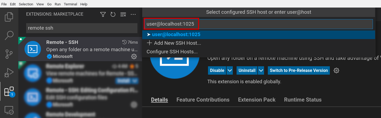Choose Add New SSH Host option
The width and height of the screenshot is (381, 118).
[x=174, y=43]
